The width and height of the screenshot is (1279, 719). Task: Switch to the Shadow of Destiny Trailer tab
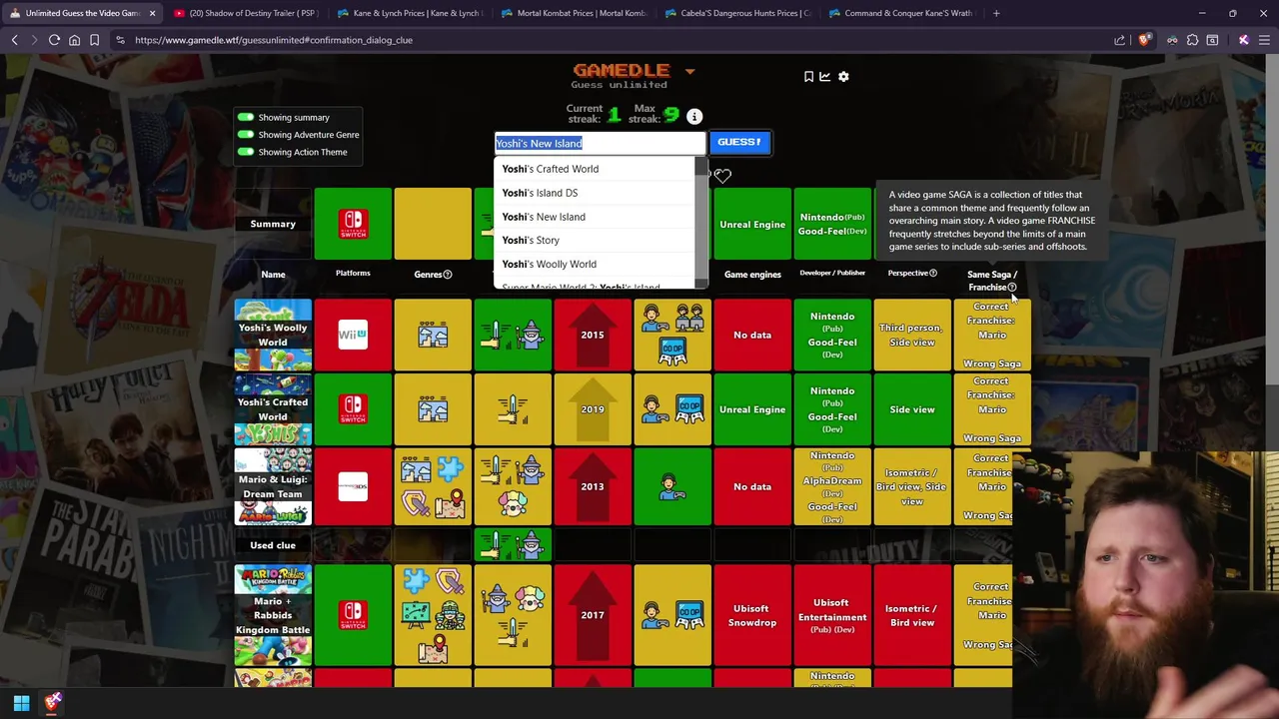[x=245, y=13]
